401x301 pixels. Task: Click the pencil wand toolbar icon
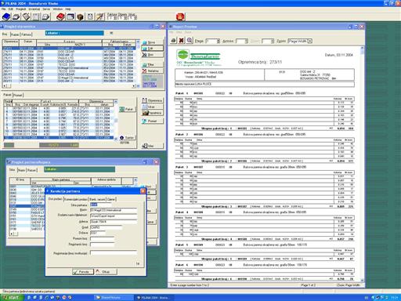coord(100,17)
